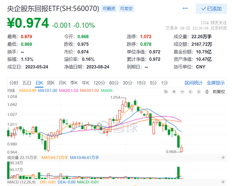Pan chart right with right-arrow icon
This screenshot has width=232, height=186.
pyautogui.click(x=199, y=92)
